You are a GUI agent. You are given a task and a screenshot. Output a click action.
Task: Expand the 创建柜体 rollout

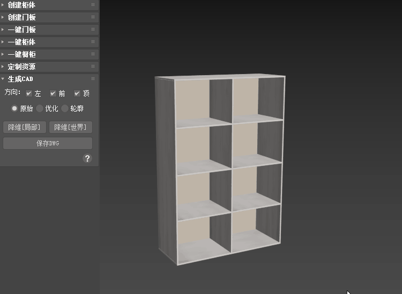tap(49, 5)
